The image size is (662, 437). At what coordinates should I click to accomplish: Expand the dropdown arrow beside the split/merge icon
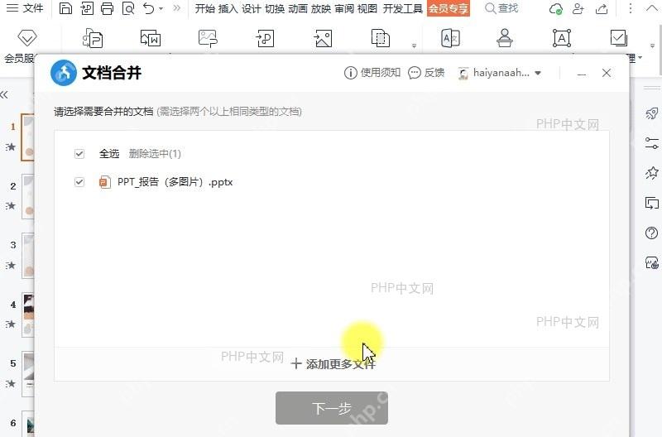tap(415, 46)
